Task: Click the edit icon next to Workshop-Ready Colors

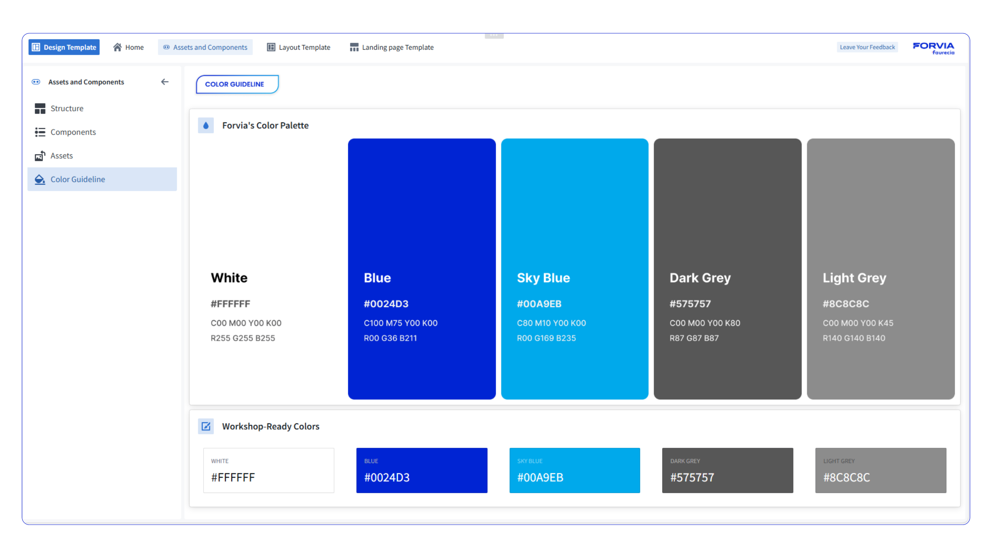Action: [206, 426]
